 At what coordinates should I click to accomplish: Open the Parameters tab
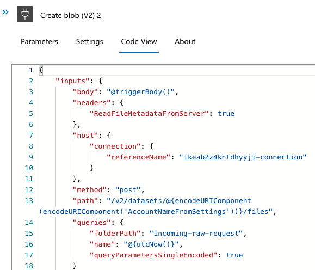39,41
